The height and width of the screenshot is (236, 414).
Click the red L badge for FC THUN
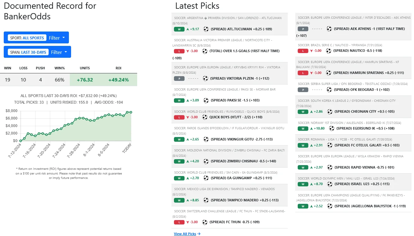pyautogui.click(x=179, y=222)
